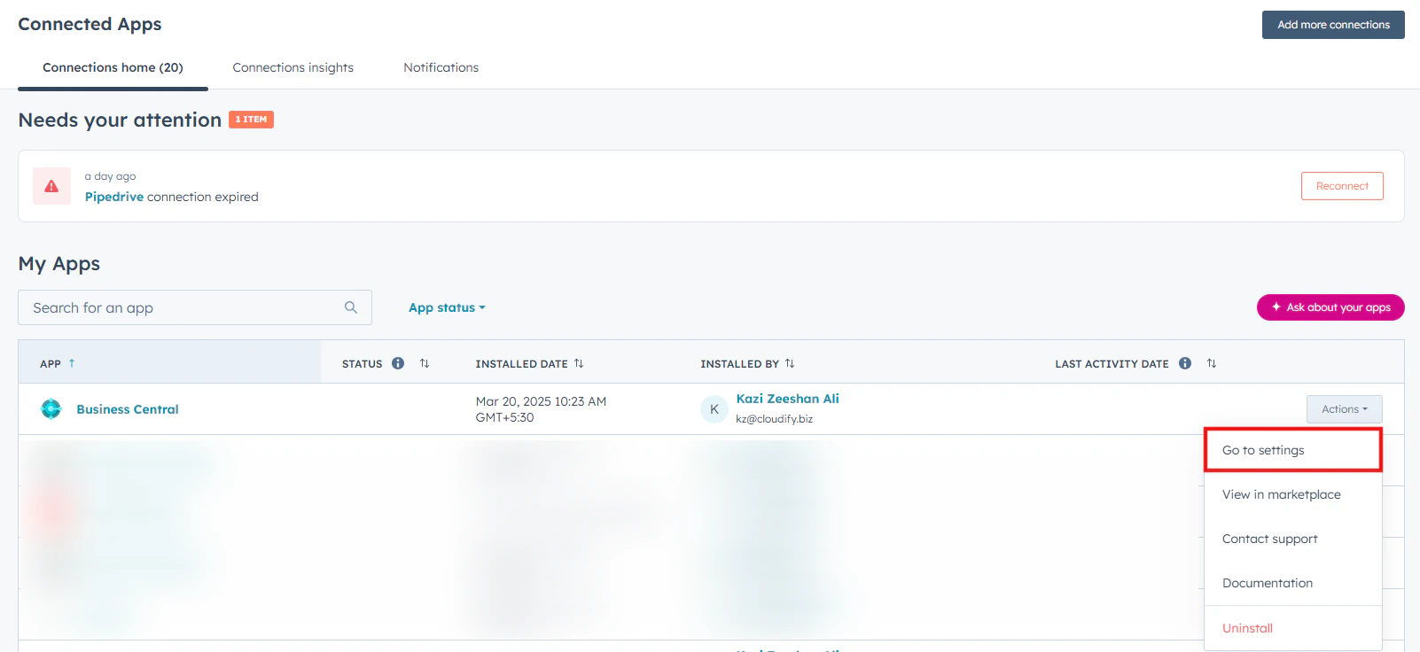
Task: Click the Business Central app logo
Action: 51,408
